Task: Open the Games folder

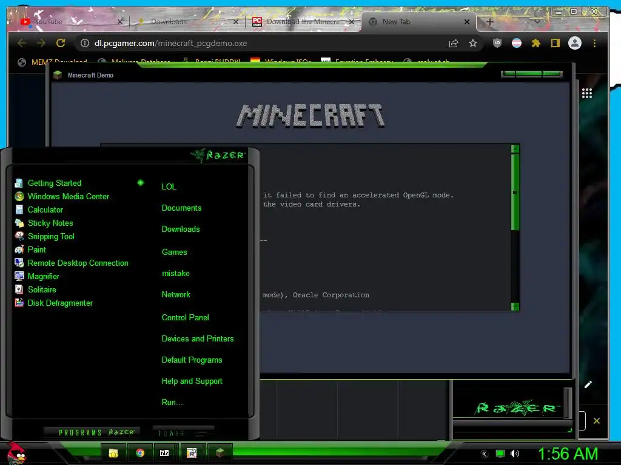Action: click(x=174, y=252)
